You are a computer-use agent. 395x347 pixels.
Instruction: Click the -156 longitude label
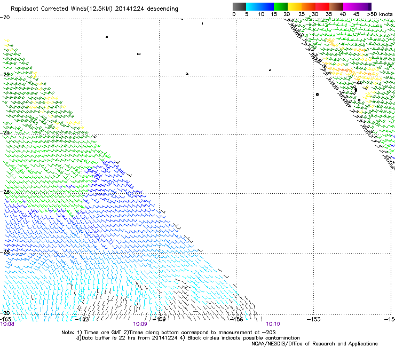pyautogui.click(x=236, y=319)
